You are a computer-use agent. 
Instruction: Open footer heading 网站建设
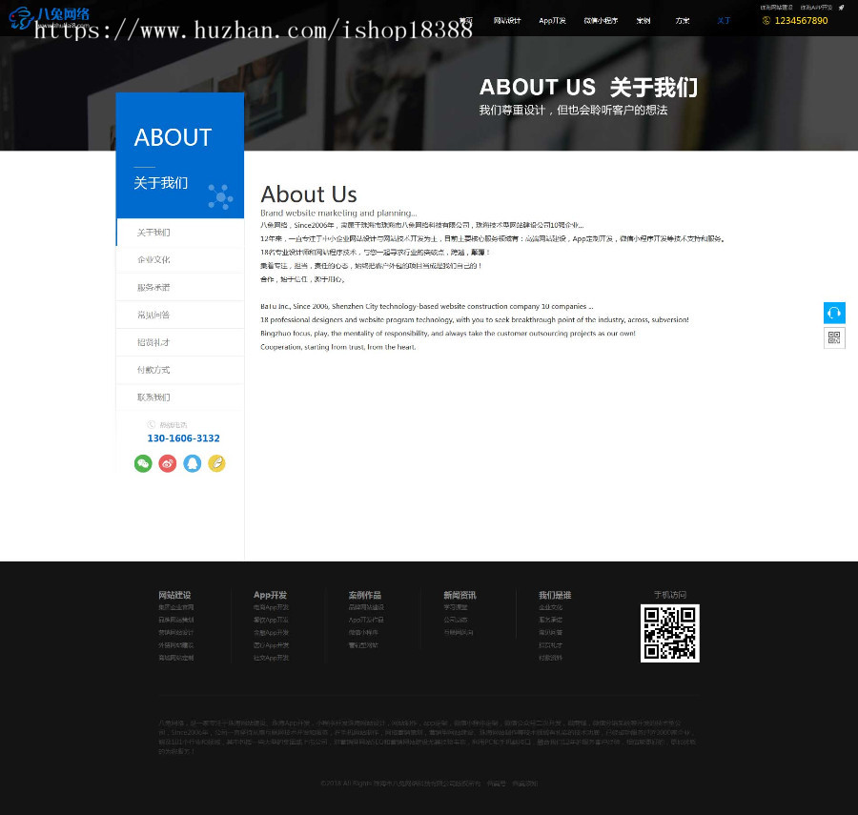click(x=174, y=595)
